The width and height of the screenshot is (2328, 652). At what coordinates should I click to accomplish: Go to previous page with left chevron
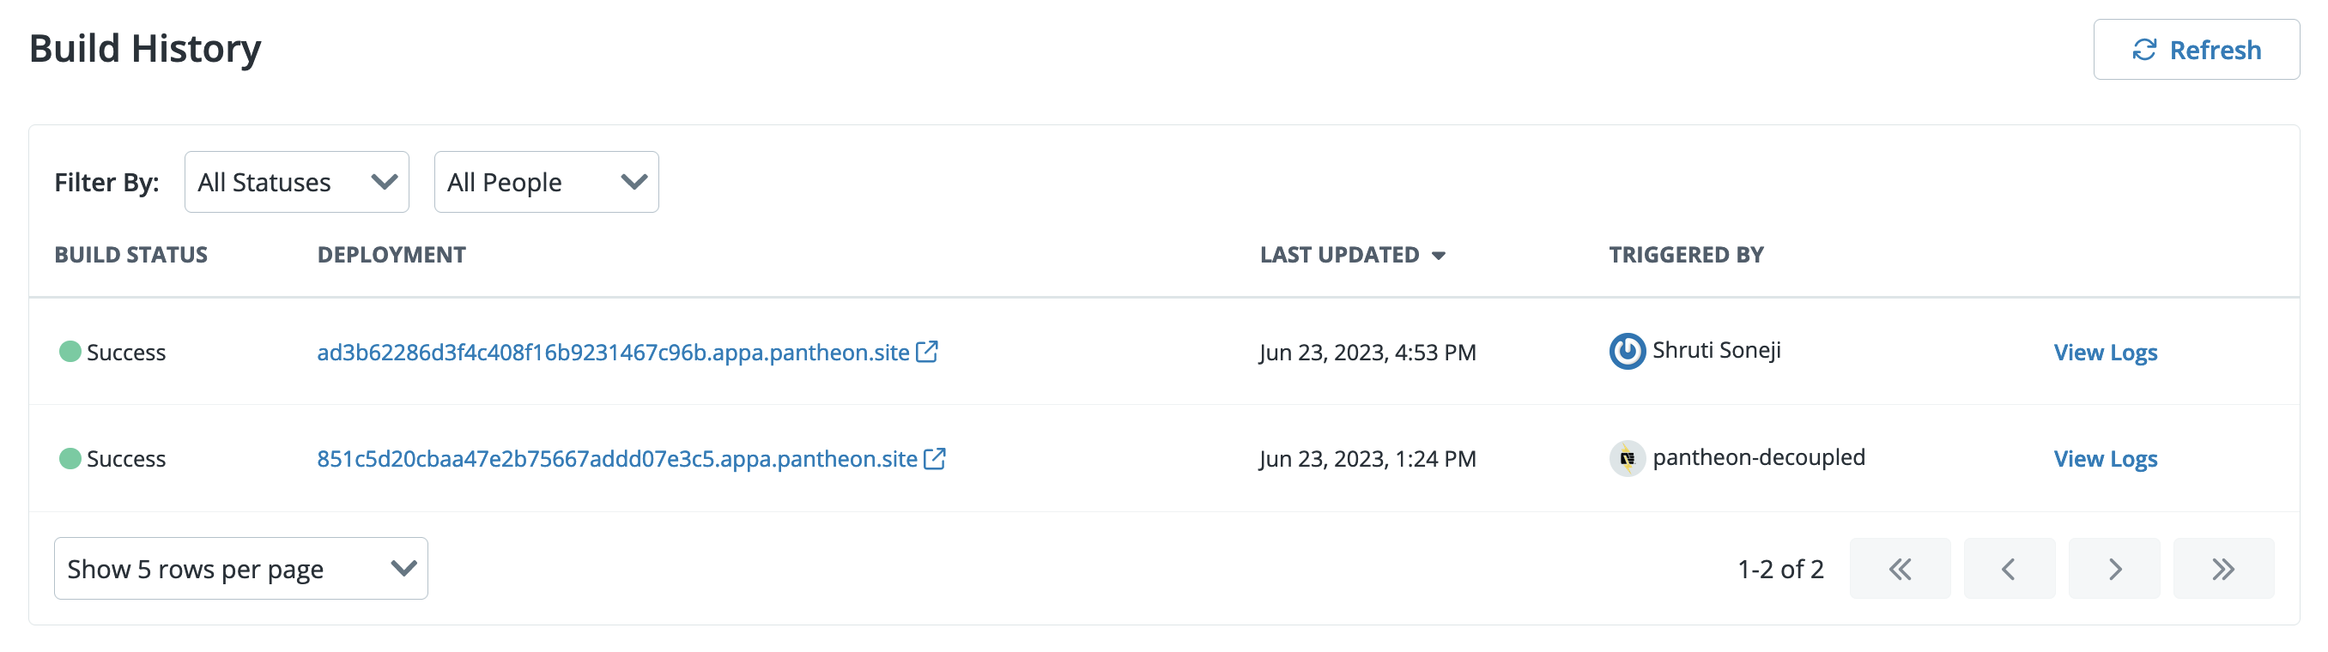click(2008, 568)
